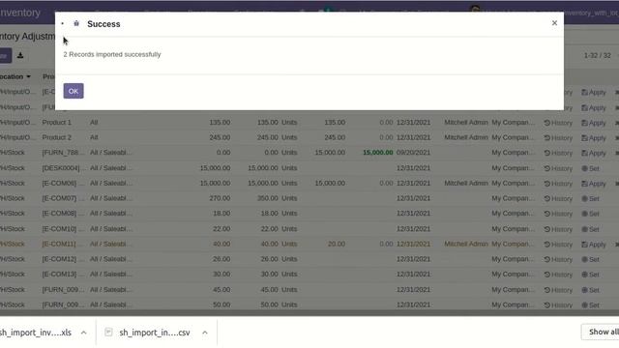Apply the count for the E-COM06 row
Viewport: 619px width, 348px height.
click(x=594, y=184)
